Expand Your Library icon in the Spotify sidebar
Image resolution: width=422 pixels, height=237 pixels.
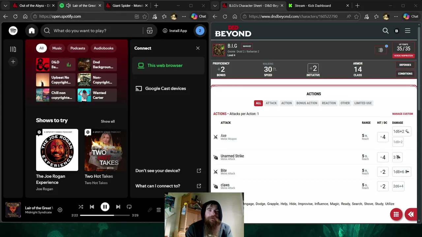(13, 49)
